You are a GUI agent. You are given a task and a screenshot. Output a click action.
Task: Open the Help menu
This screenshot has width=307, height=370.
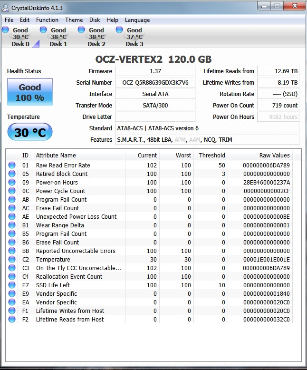click(x=112, y=20)
